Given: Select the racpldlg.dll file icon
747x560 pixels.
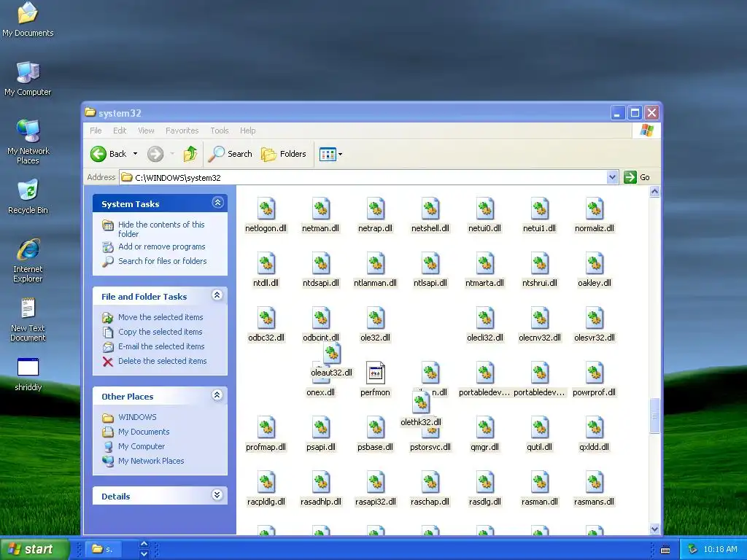Looking at the screenshot, I should [x=266, y=483].
